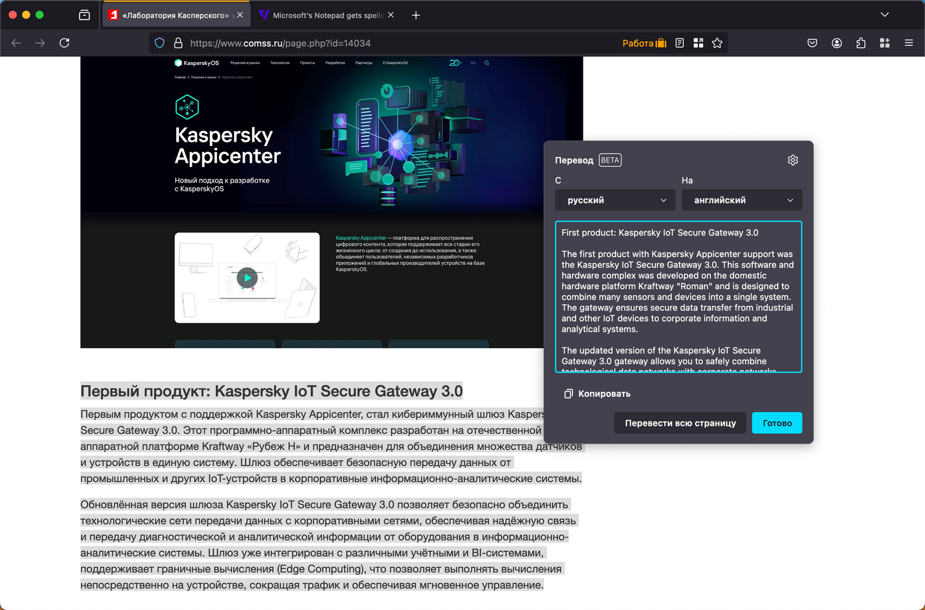The height and width of the screenshot is (610, 925).
Task: Open the extensions puzzle-piece menu
Action: pos(861,43)
